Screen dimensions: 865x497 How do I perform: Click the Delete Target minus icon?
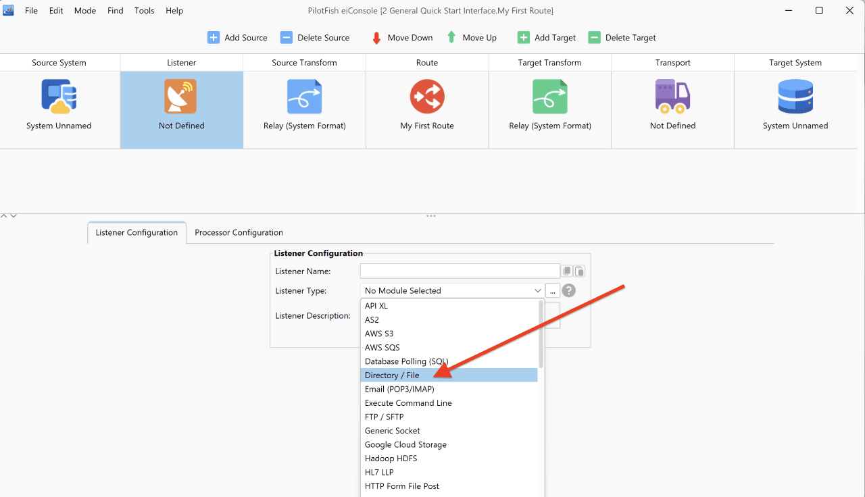pos(594,38)
